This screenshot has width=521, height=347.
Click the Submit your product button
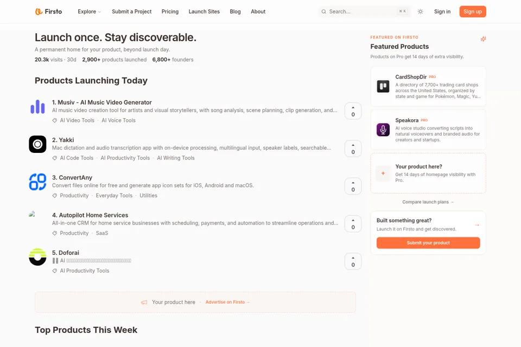click(428, 243)
